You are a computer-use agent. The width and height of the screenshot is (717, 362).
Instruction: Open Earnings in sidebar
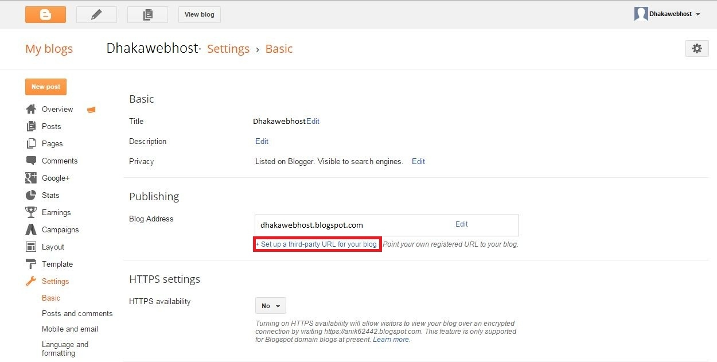click(x=56, y=212)
